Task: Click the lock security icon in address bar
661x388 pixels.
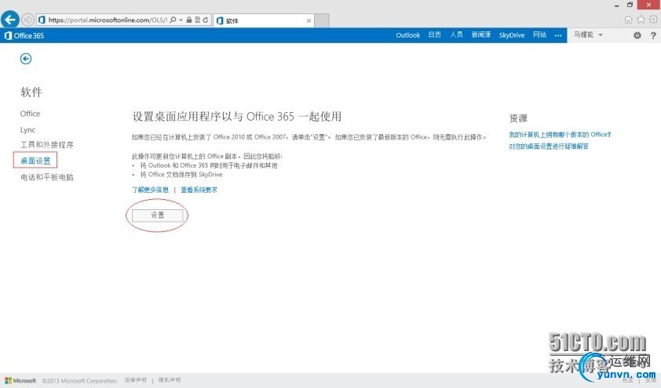Action: tap(189, 20)
